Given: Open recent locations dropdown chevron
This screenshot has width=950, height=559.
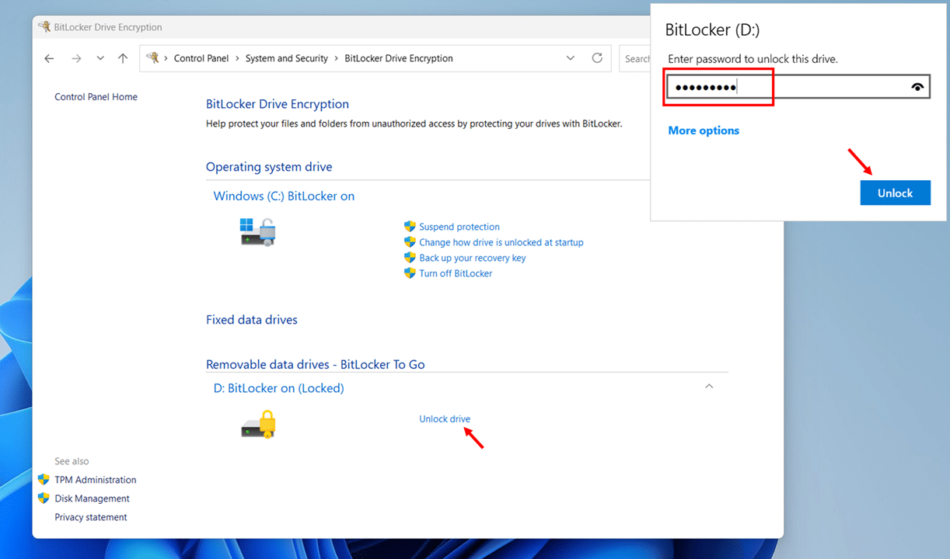Looking at the screenshot, I should [100, 58].
